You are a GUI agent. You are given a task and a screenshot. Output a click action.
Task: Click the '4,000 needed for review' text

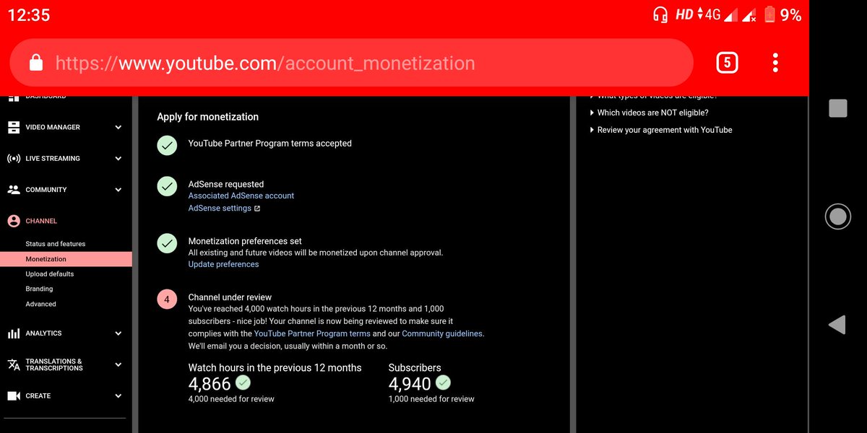[231, 398]
